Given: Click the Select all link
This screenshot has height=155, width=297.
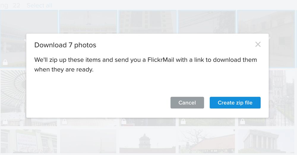Looking at the screenshot, I should [39, 5].
